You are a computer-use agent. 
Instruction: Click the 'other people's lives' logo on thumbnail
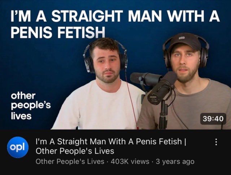31,106
